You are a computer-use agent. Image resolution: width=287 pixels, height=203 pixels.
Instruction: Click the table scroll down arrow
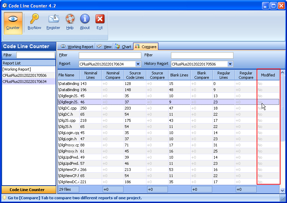point(282,190)
